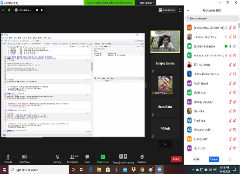Toggle Speaker View layout button

coord(167,10)
